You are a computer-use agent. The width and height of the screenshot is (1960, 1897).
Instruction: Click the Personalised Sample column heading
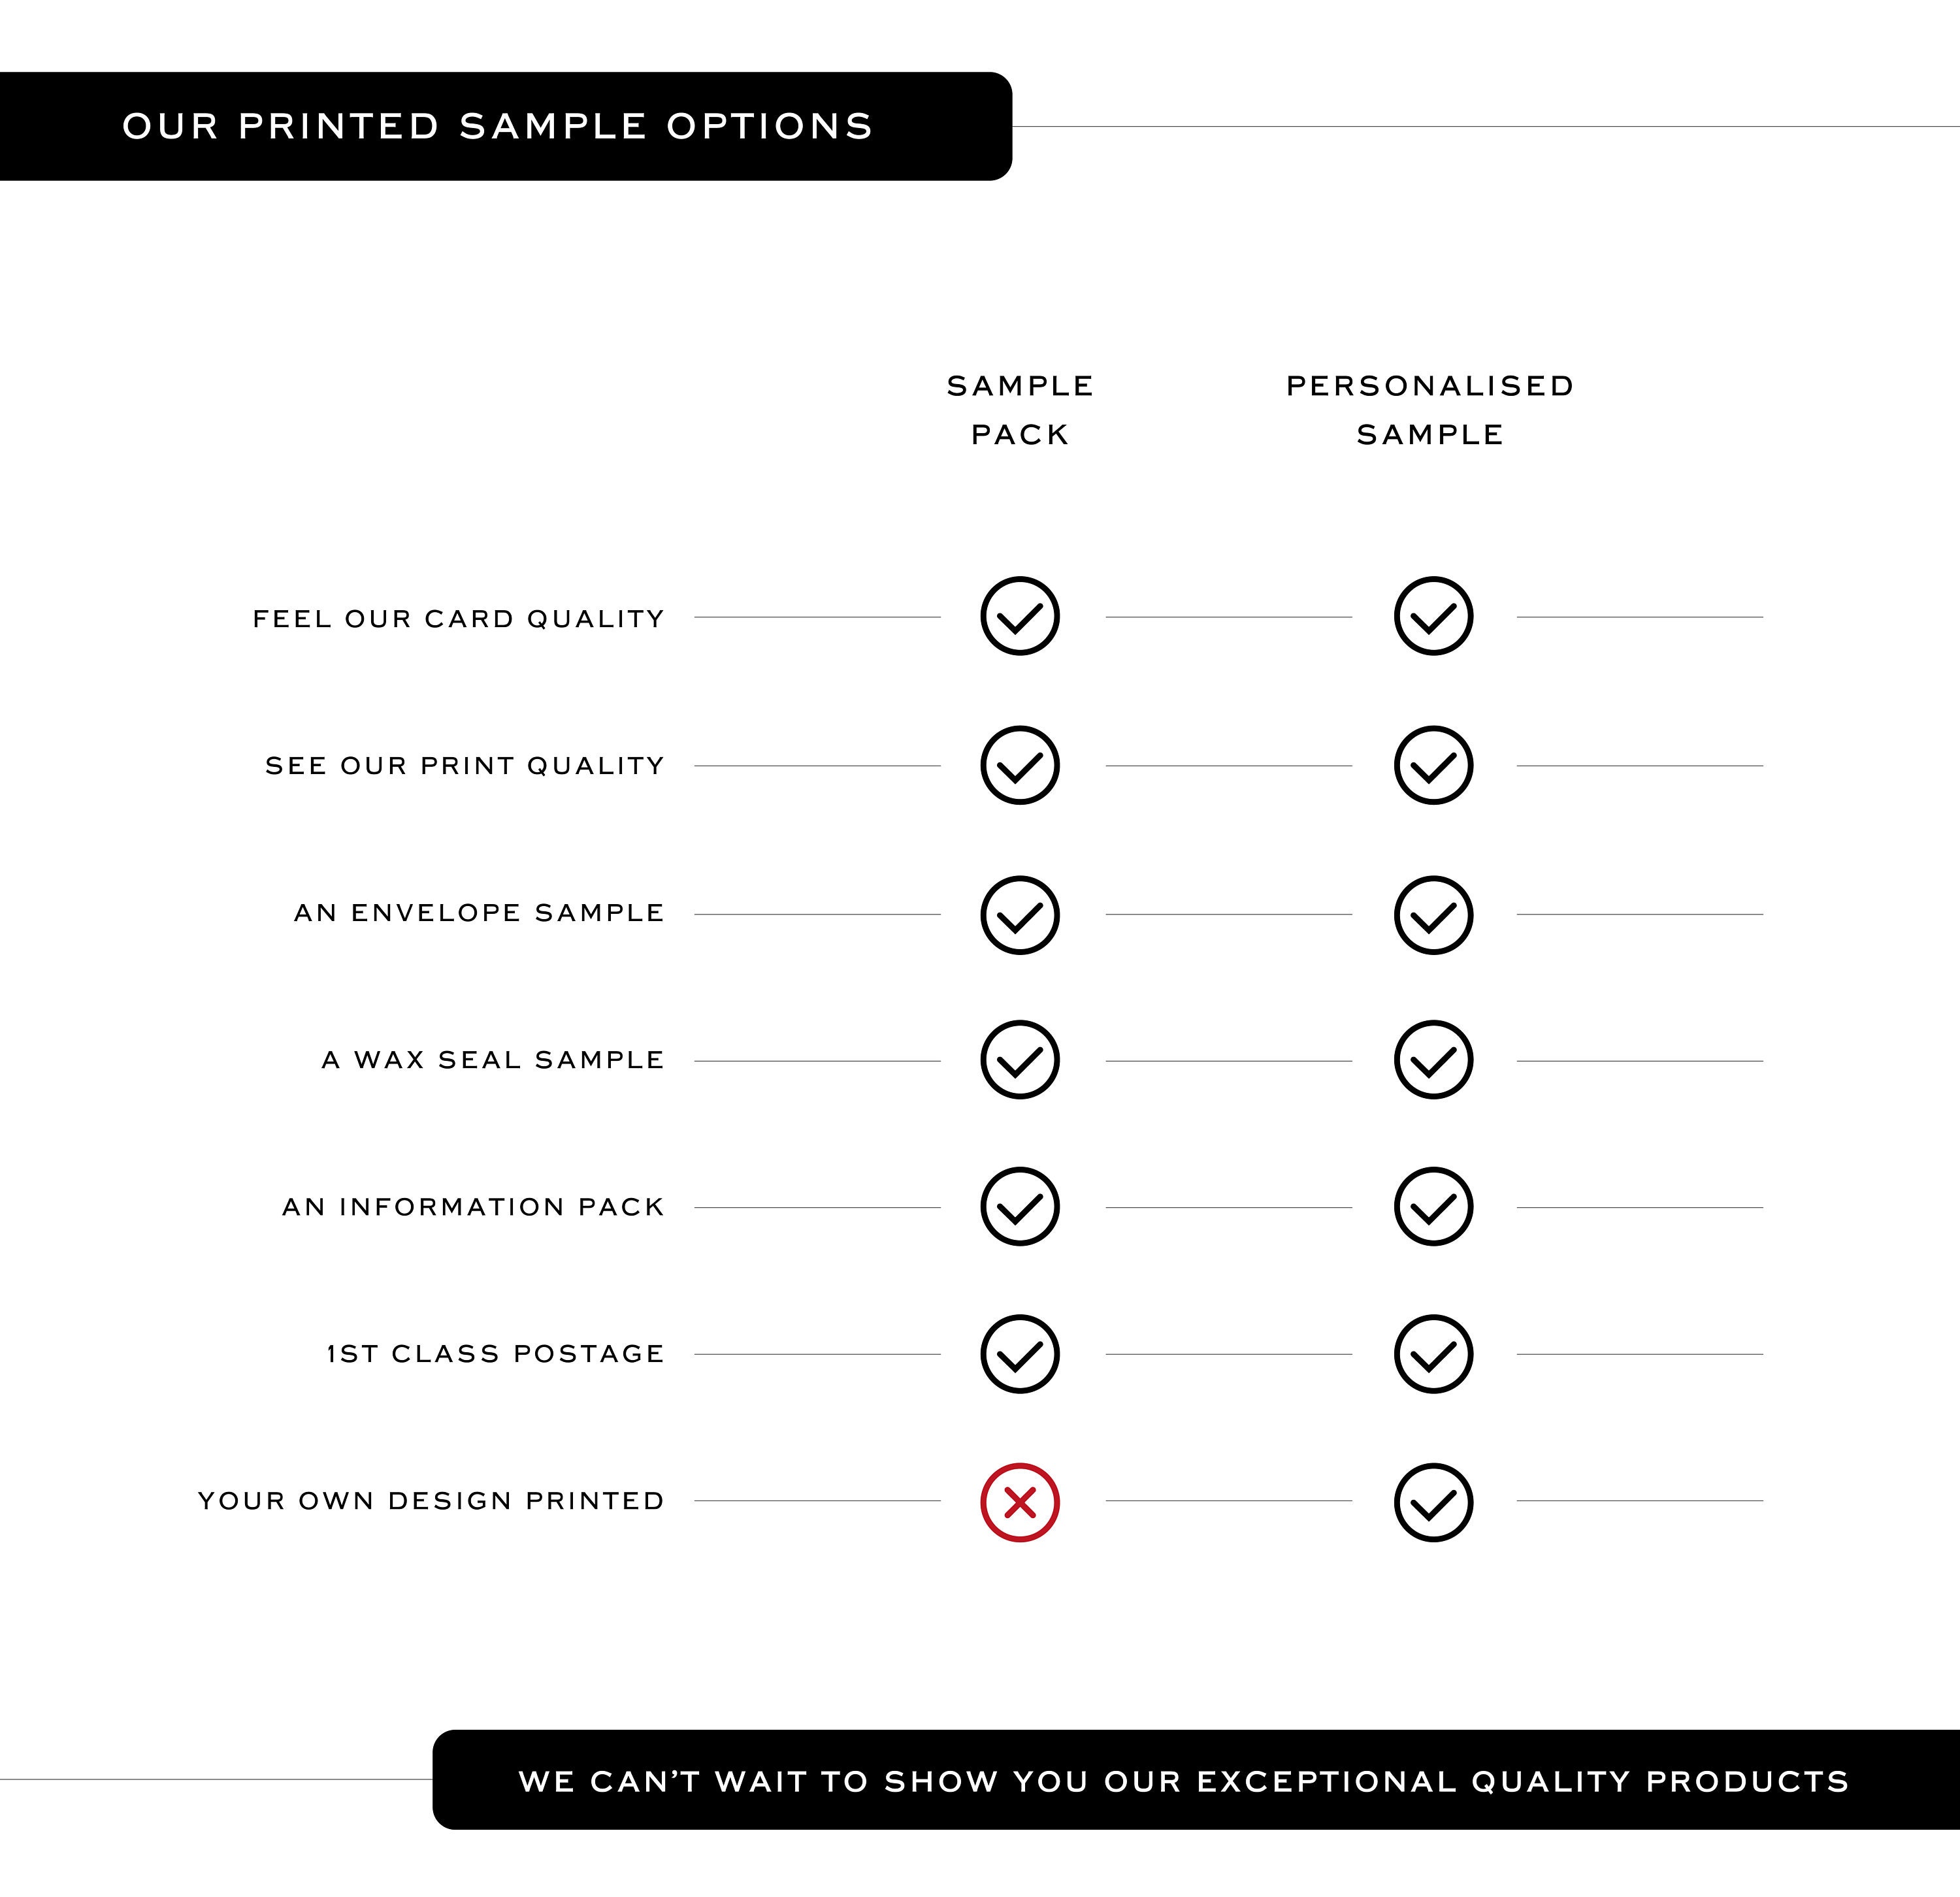click(1430, 410)
